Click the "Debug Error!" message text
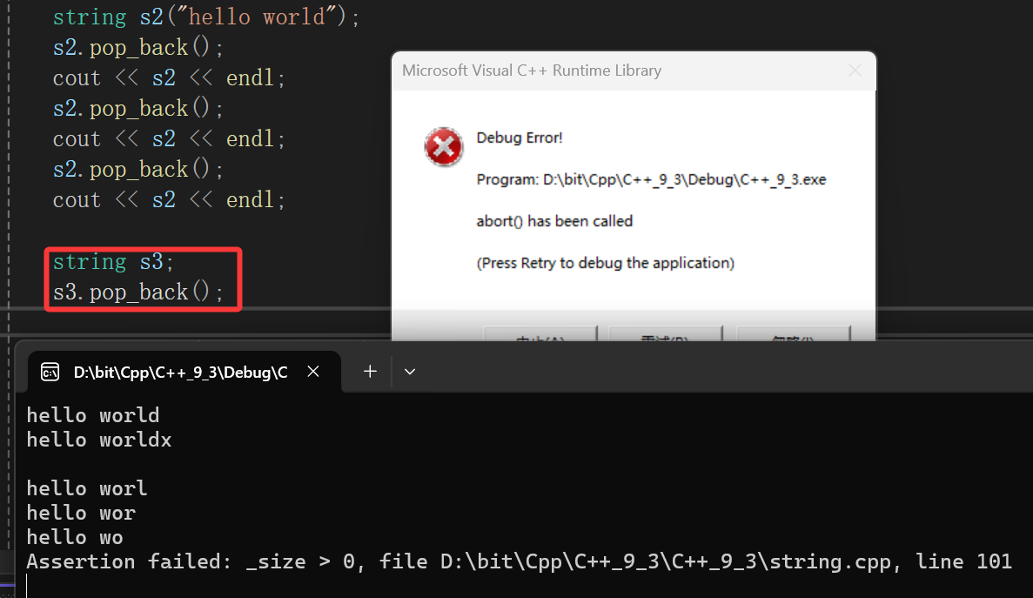The height and width of the screenshot is (598, 1033). (x=520, y=138)
